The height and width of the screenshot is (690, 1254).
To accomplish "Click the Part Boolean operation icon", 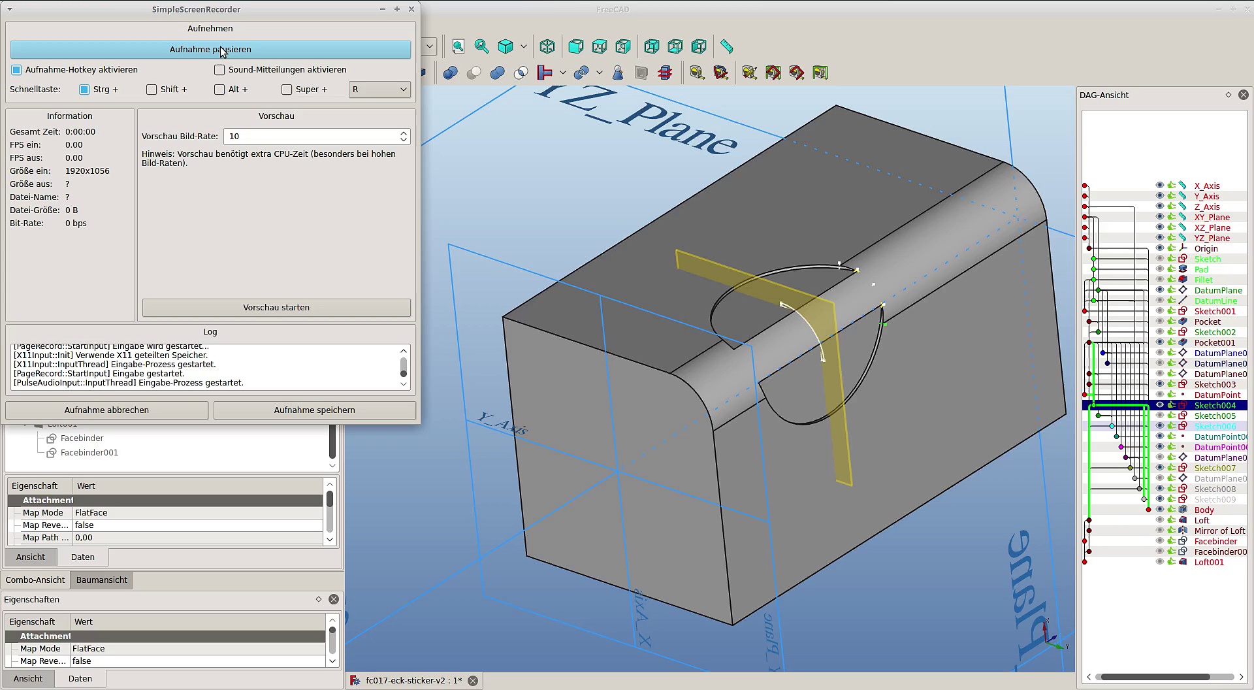I will [x=450, y=73].
